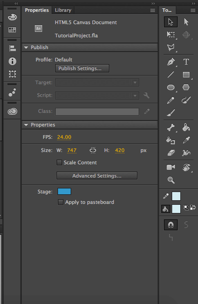
Task: Choose the Ink Bottle tool
Action: click(x=171, y=140)
